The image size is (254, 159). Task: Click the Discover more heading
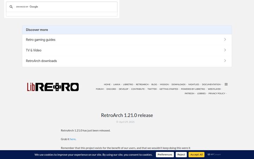[37, 30]
